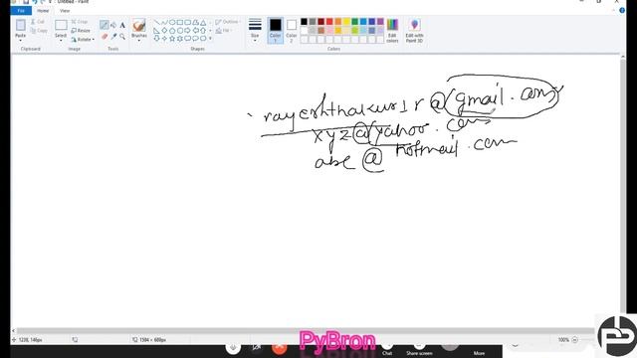The width and height of the screenshot is (637, 358).
Task: Select the Fill with color bucket tool
Action: (113, 25)
